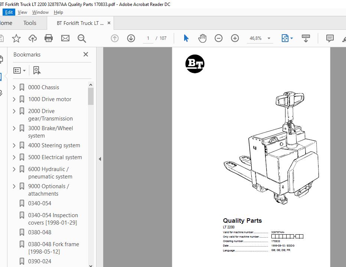Open the bookmark options list menu
This screenshot has width=346, height=267.
[19, 71]
